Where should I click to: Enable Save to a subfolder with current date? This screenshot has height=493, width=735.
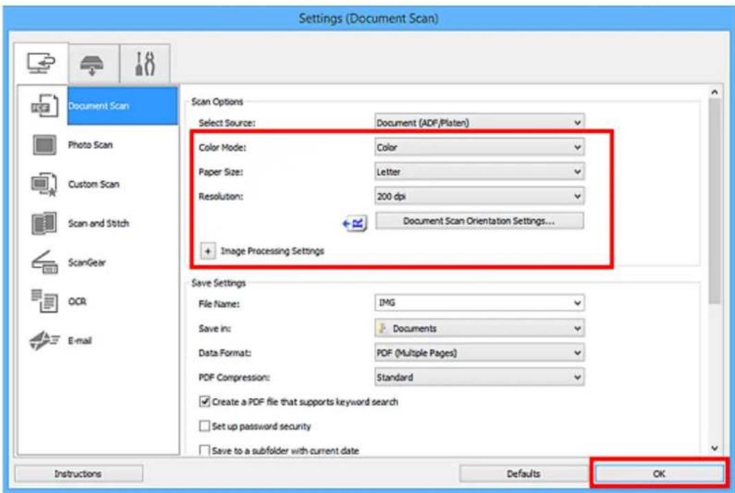pos(204,450)
